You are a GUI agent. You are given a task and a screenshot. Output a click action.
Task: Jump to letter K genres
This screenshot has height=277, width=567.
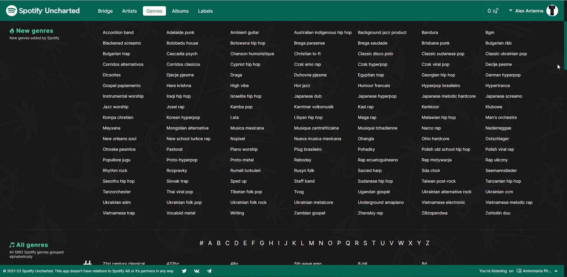[x=294, y=243]
